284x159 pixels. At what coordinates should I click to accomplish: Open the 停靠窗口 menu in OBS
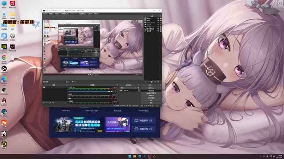(65, 14)
